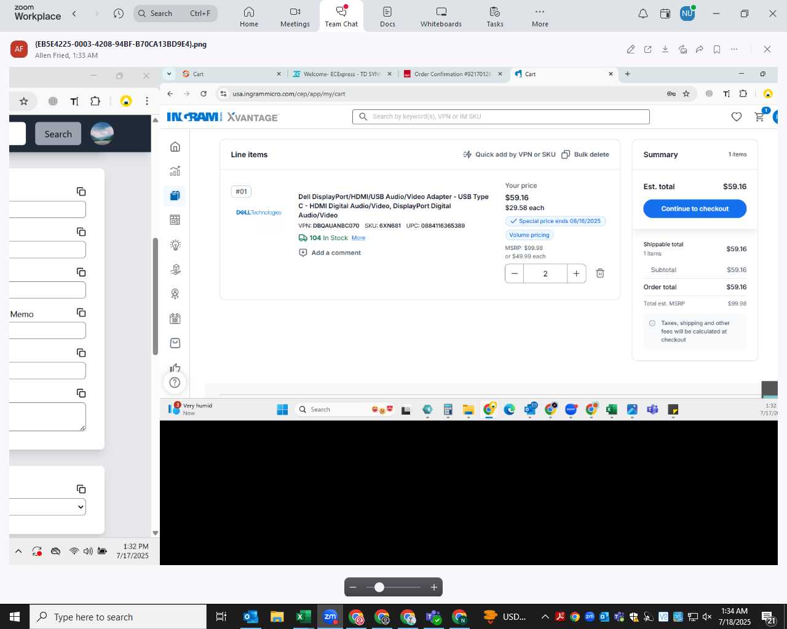Click Bulk delete in Line items
The height and width of the screenshot is (629, 787).
tap(585, 155)
